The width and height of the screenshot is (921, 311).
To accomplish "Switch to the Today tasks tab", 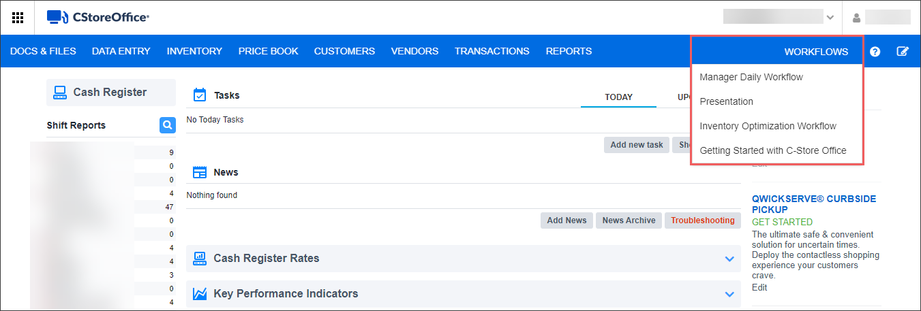I will coord(618,97).
